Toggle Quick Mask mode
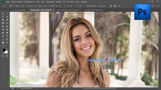 3,56
